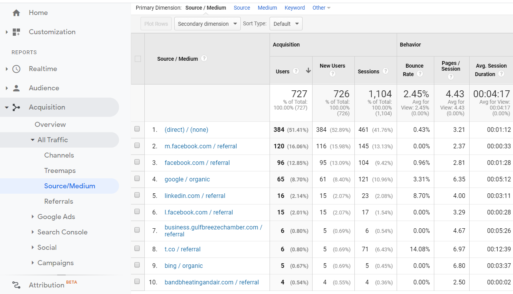Expand the Customization section arrow
Image resolution: width=513 pixels, height=294 pixels.
click(7, 32)
